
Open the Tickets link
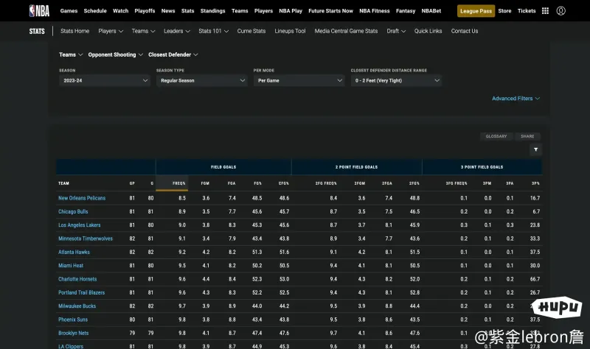pos(527,11)
